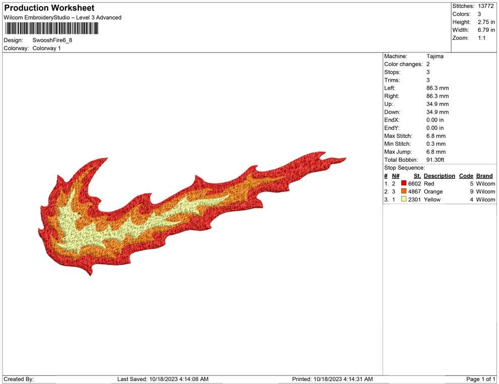Click the 'Description' column header

pyautogui.click(x=439, y=176)
